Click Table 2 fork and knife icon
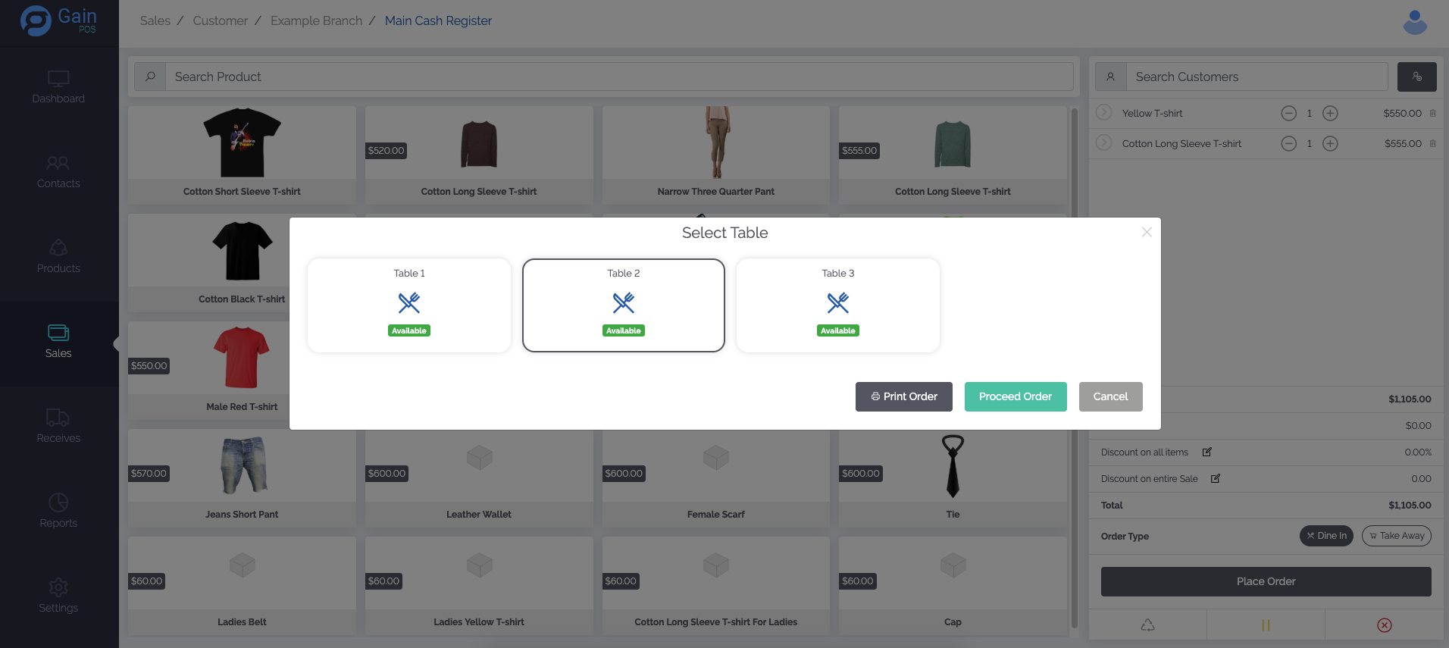Viewport: 1449px width, 648px height. coord(624,303)
